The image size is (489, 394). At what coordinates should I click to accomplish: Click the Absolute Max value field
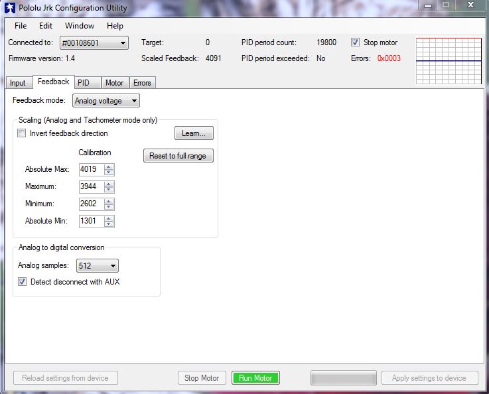92,169
